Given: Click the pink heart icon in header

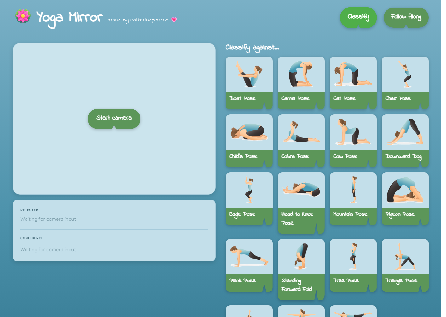Looking at the screenshot, I should [x=174, y=20].
